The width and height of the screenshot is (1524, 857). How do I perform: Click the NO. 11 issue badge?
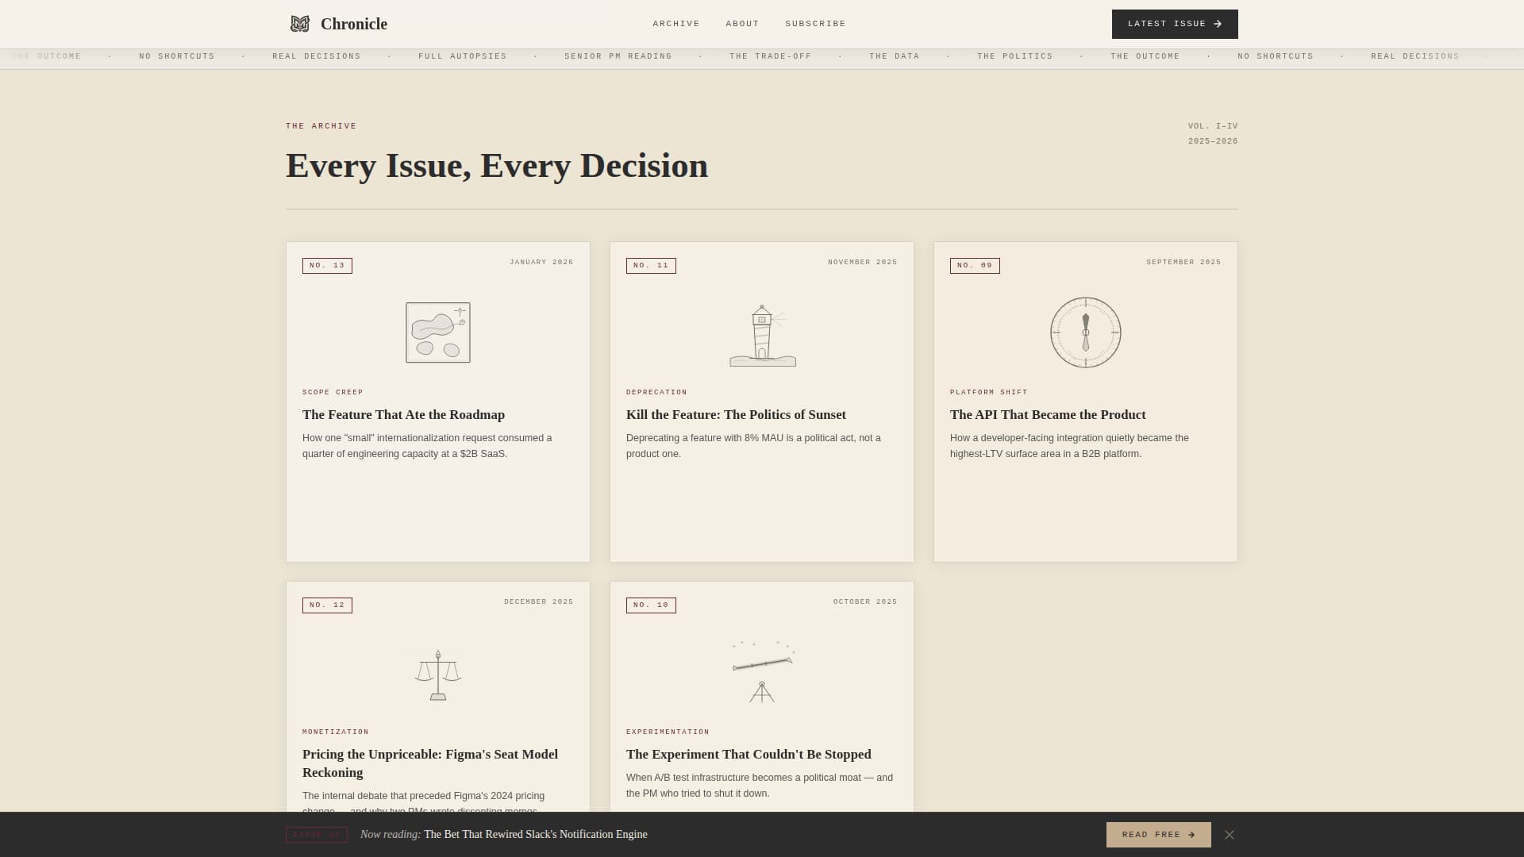[x=651, y=266]
